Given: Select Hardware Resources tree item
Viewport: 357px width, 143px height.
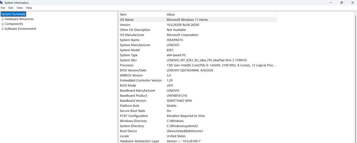Looking at the screenshot, I should point(19,19).
